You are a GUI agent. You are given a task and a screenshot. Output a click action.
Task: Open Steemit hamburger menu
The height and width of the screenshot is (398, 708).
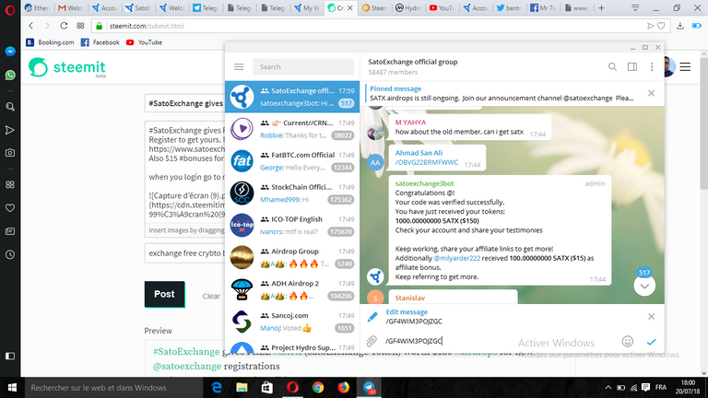click(685, 66)
